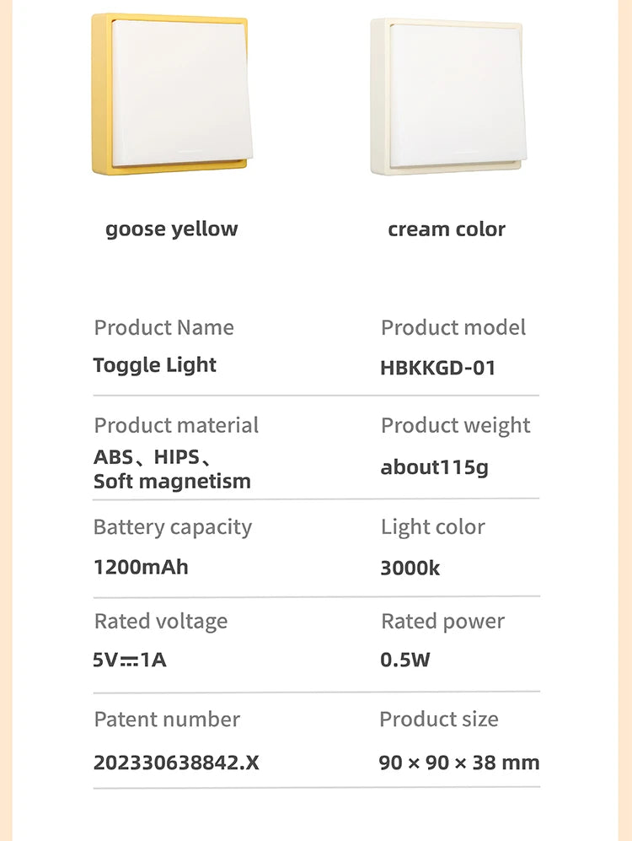Click the 90 × 90 × 38 mm size value

pyautogui.click(x=459, y=763)
